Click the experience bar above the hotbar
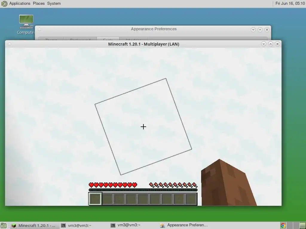 click(x=143, y=190)
